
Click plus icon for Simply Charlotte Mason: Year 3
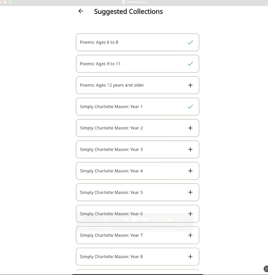(190, 149)
